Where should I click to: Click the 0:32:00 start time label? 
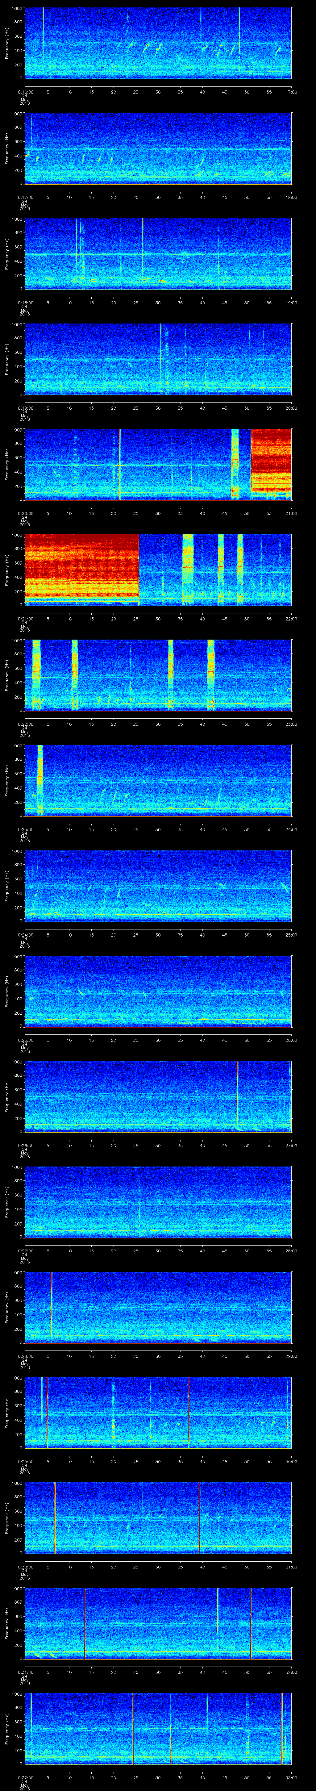click(25, 1777)
